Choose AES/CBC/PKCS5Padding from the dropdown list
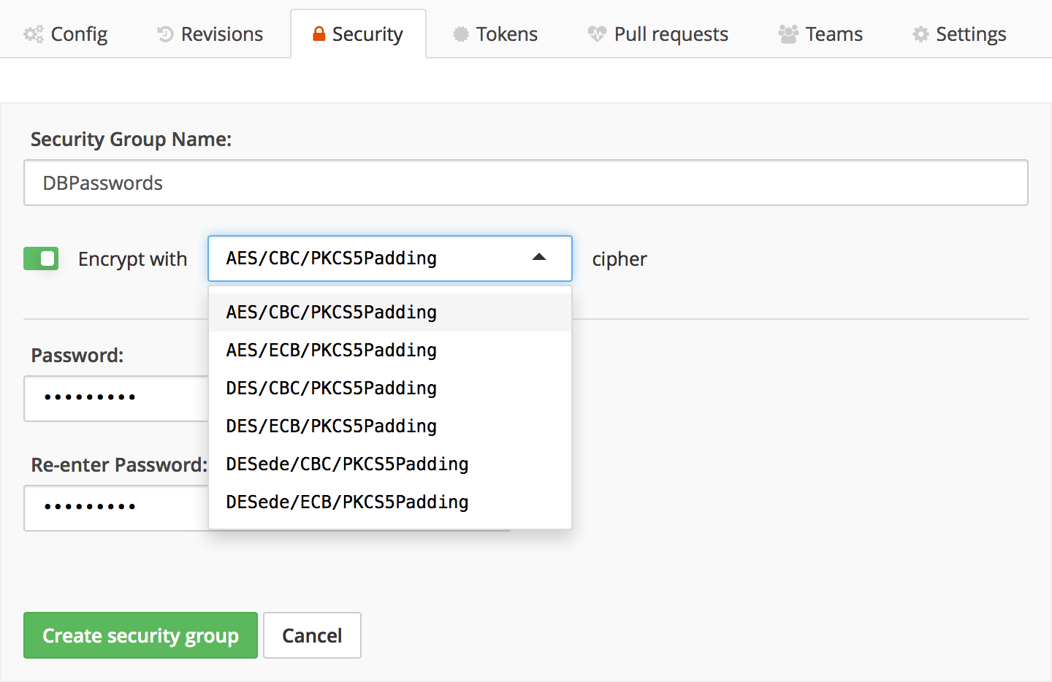The height and width of the screenshot is (682, 1052). tap(390, 313)
